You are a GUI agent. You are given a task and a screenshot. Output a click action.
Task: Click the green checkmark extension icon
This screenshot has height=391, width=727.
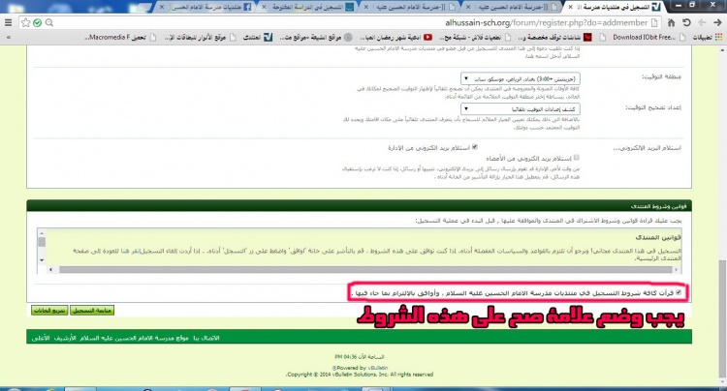(x=38, y=22)
